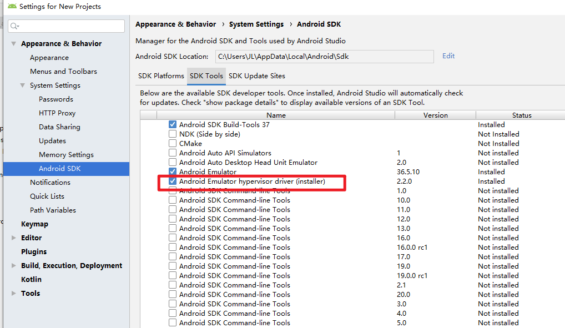Expand the Editor settings section
The width and height of the screenshot is (565, 328).
coord(14,238)
